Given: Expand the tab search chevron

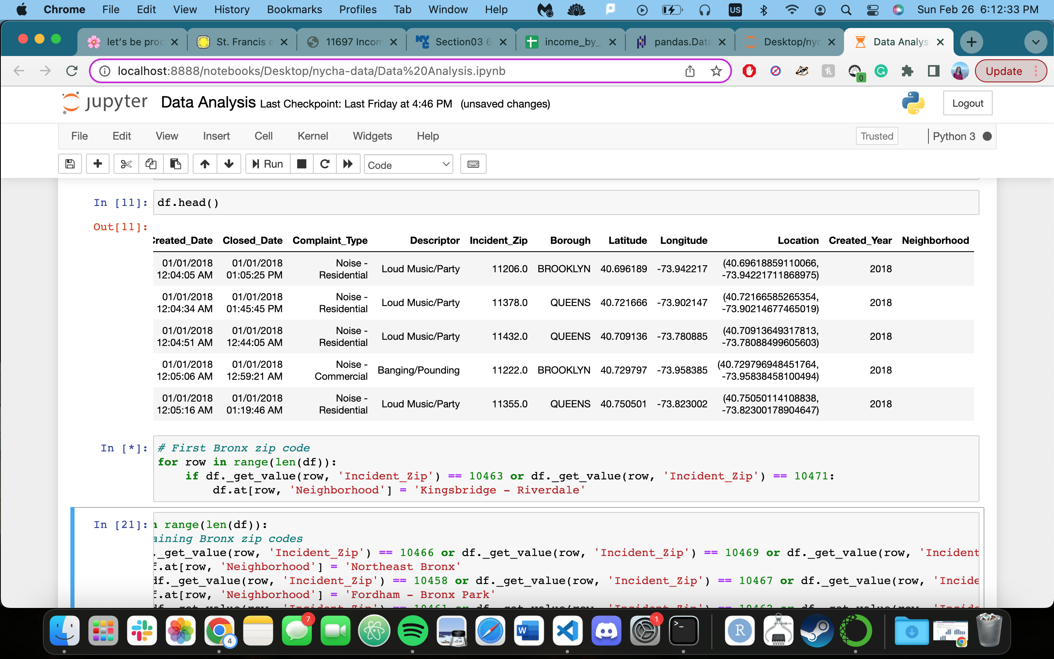Looking at the screenshot, I should point(1036,42).
